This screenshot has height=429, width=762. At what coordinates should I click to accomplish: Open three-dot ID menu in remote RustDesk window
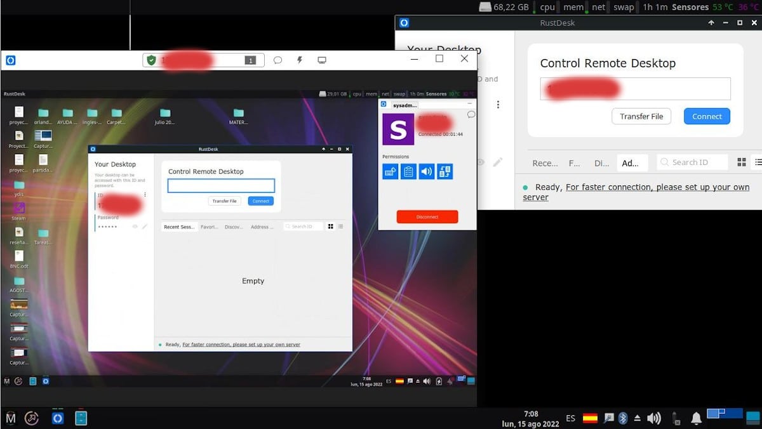(x=145, y=195)
